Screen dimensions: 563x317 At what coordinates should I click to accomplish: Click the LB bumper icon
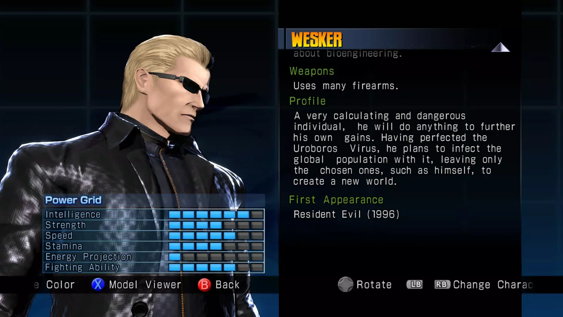click(x=415, y=284)
